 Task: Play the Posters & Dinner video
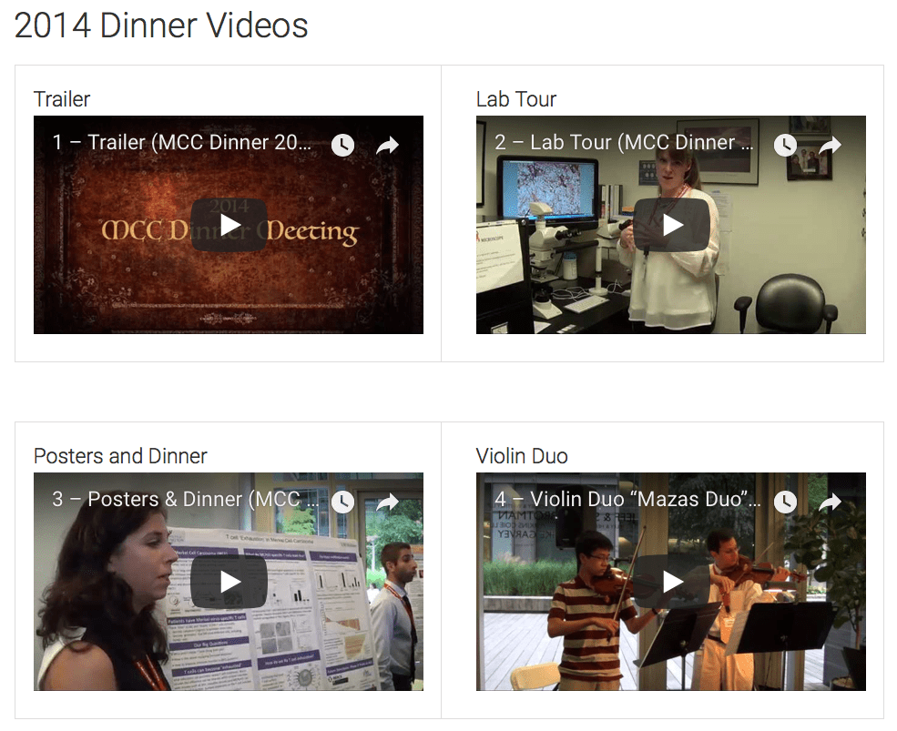[229, 582]
